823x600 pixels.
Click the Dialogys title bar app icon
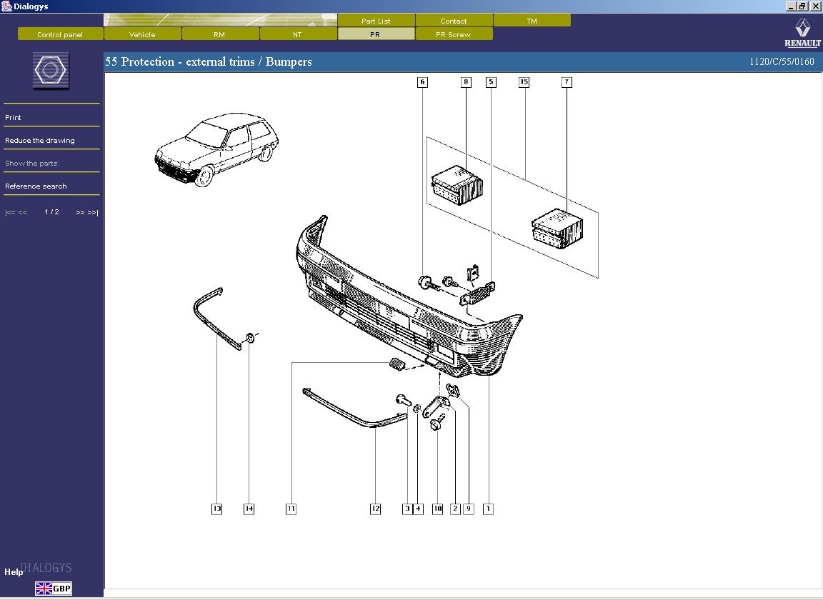[6, 6]
